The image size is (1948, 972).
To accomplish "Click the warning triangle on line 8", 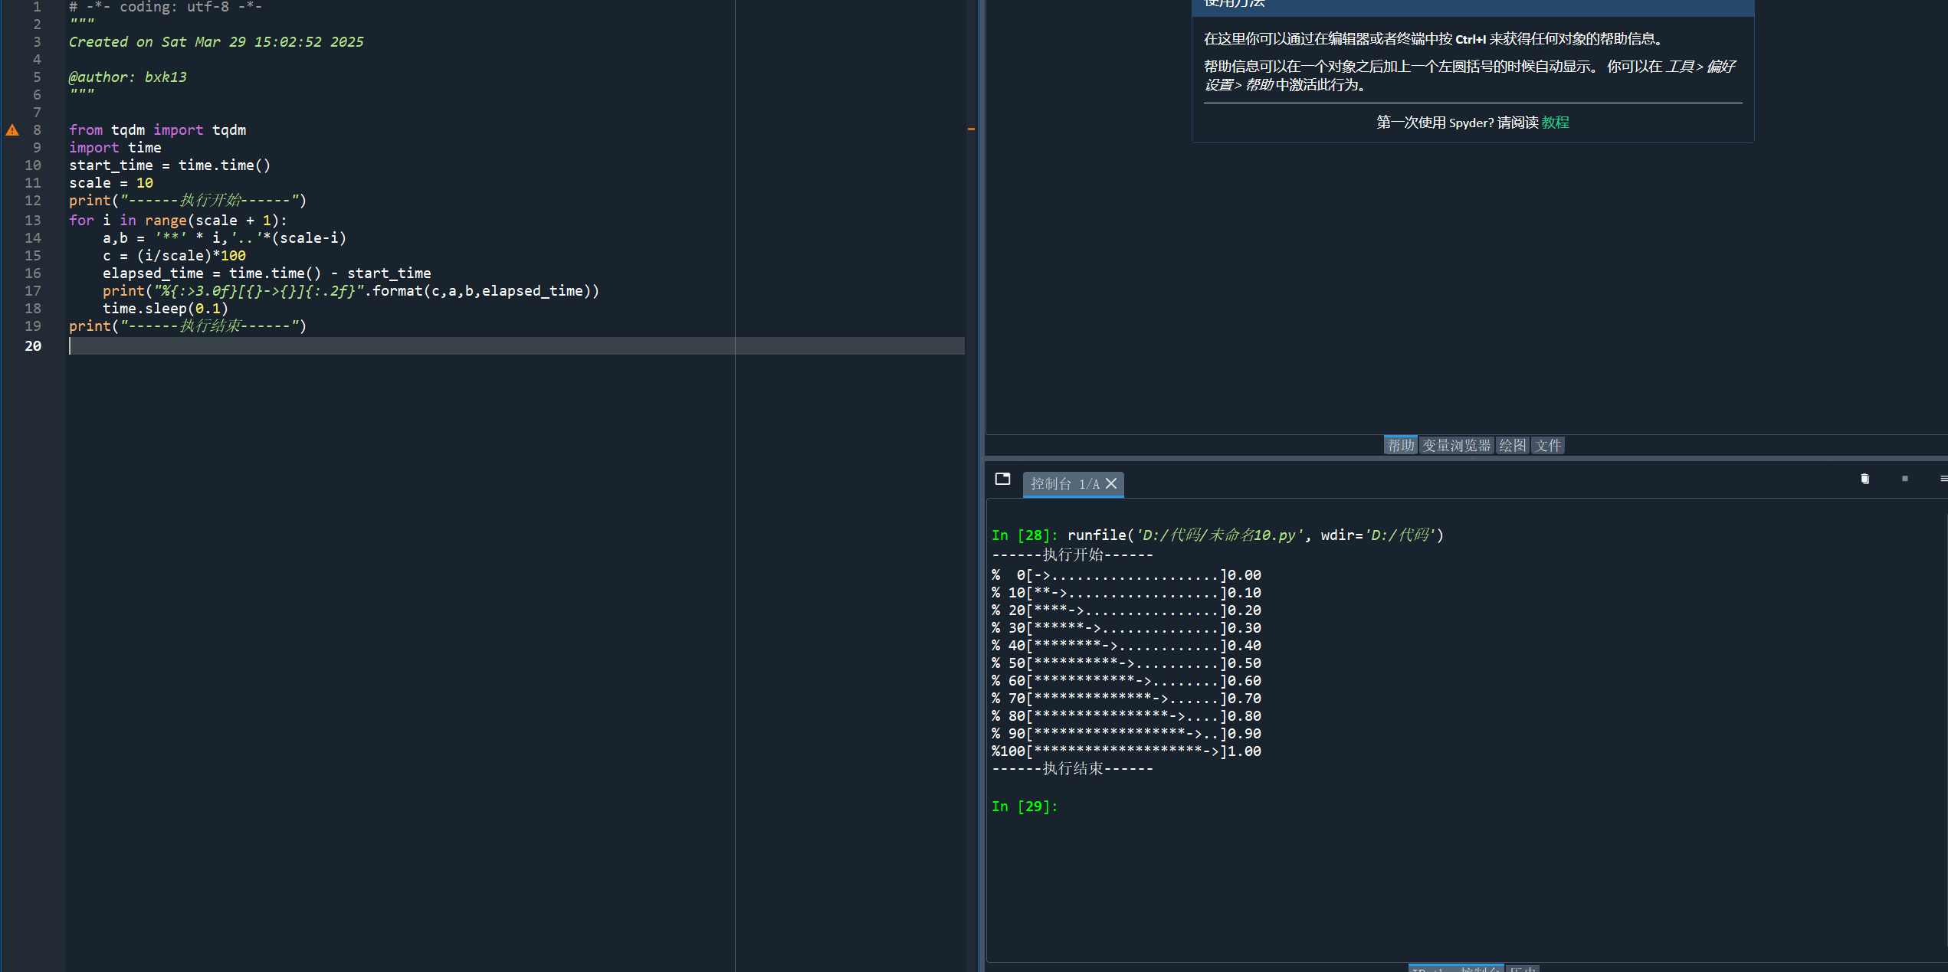I will tap(12, 130).
